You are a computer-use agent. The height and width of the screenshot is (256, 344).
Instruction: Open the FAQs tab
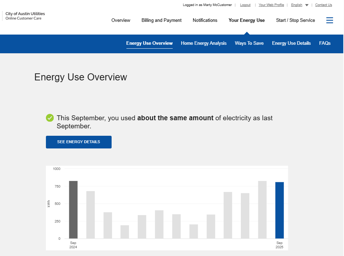[x=325, y=43]
